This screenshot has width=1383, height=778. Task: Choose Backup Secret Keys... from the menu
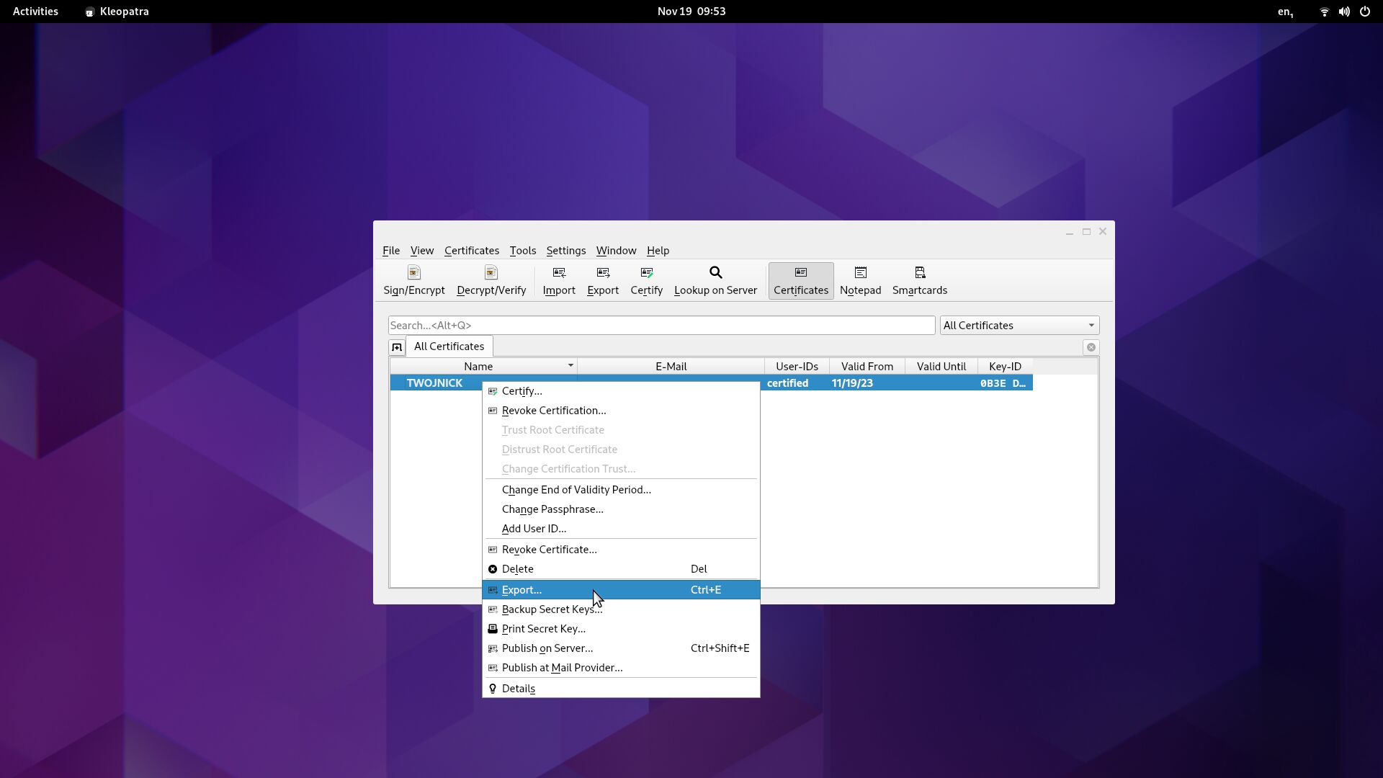point(551,609)
